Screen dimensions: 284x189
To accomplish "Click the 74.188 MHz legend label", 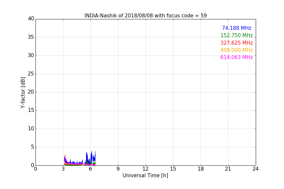I will coord(237,28).
